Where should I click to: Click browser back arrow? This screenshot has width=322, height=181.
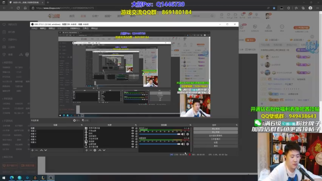4,8
